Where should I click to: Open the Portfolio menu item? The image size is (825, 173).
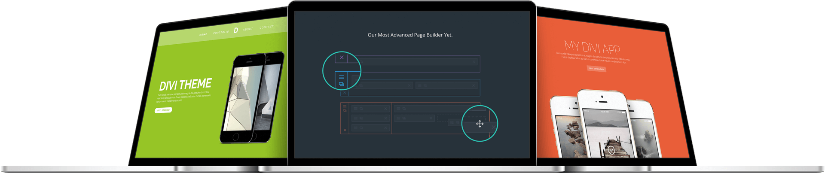click(221, 32)
